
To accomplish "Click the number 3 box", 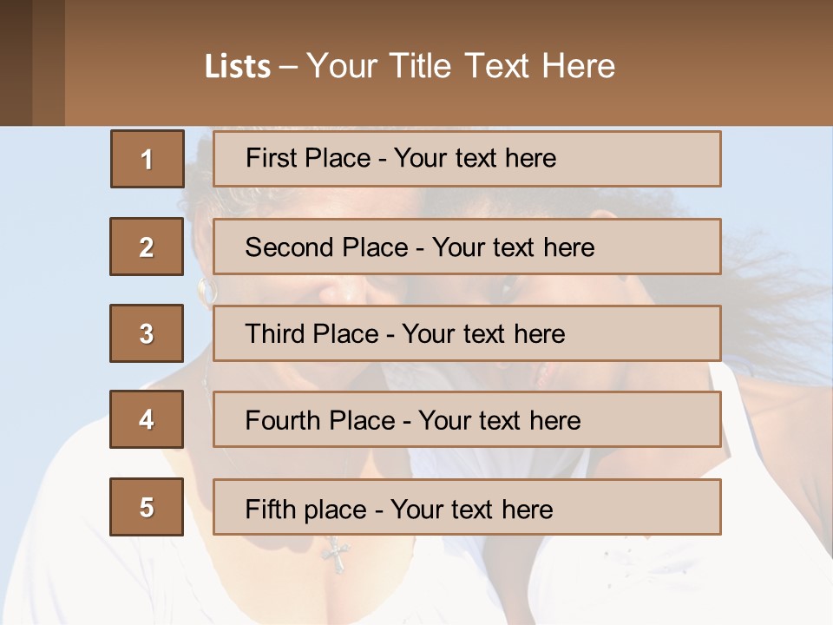I will pyautogui.click(x=147, y=333).
